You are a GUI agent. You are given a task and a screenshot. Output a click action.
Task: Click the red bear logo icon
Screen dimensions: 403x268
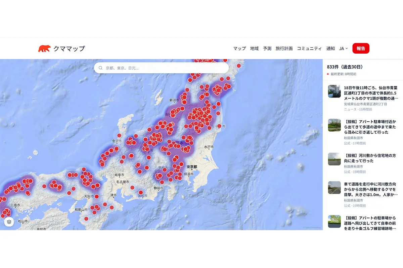(44, 49)
